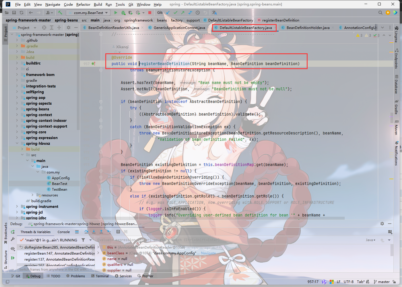
Task: Stop the process with the red square icon
Action: point(149,13)
